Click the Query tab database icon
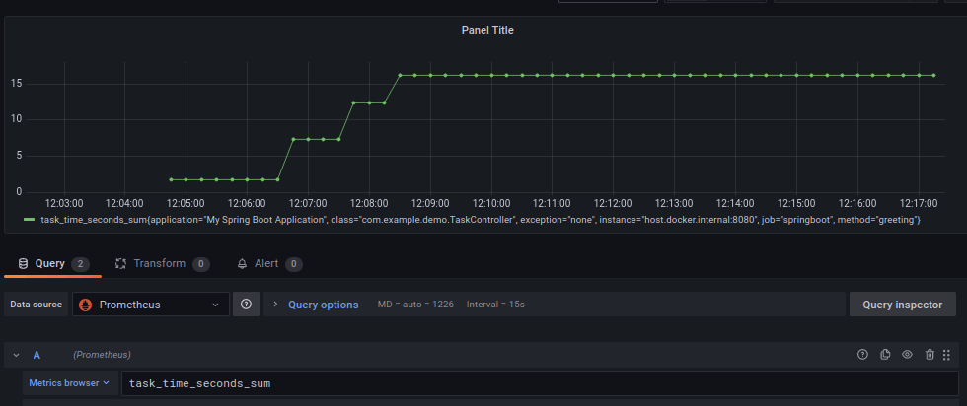The width and height of the screenshot is (967, 406). click(x=23, y=264)
